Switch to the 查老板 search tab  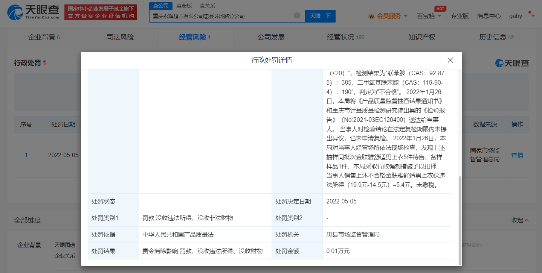click(184, 6)
